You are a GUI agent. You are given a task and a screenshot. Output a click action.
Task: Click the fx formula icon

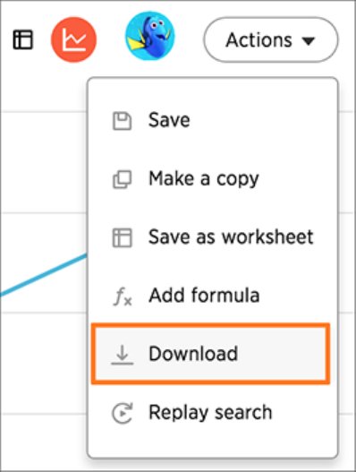123,296
